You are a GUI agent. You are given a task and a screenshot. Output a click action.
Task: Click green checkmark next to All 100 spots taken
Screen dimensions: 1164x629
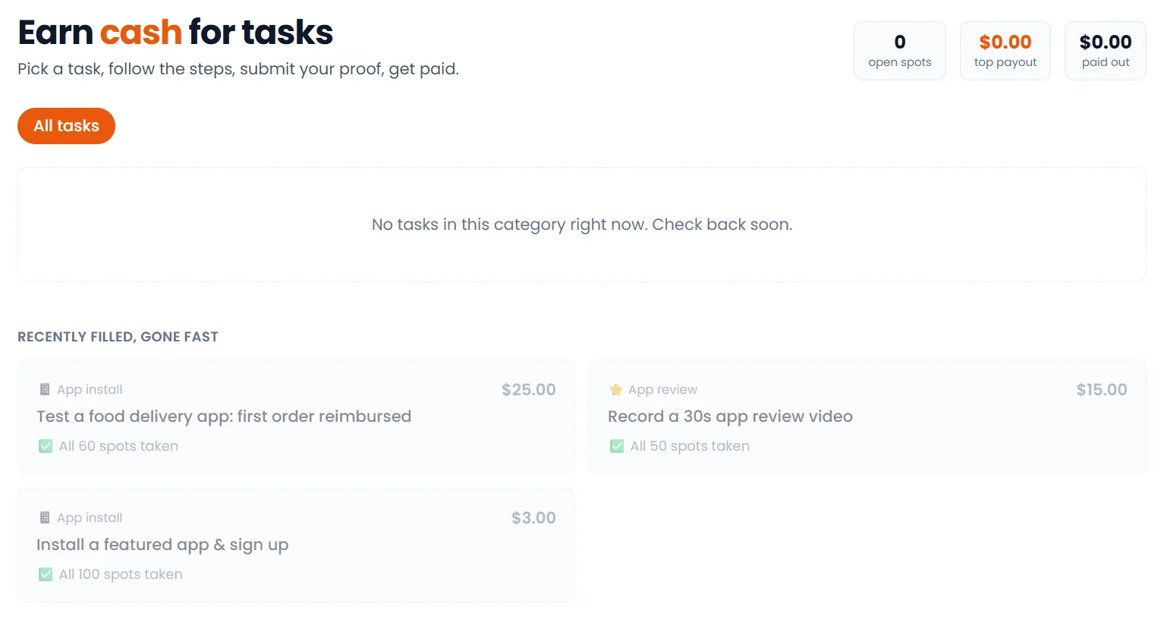point(46,574)
